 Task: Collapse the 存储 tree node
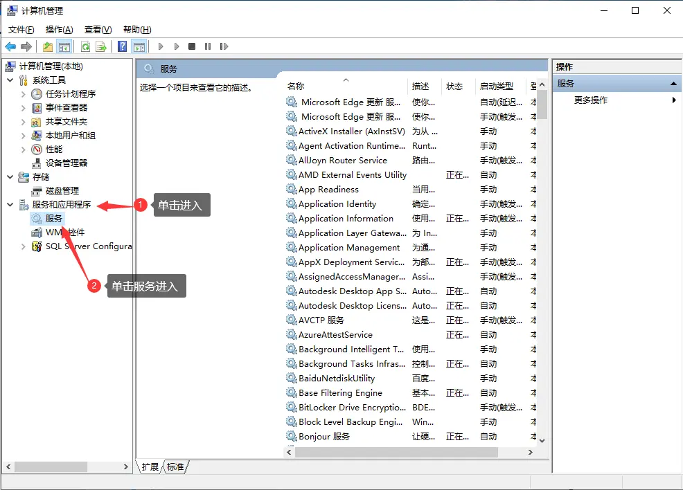click(10, 177)
